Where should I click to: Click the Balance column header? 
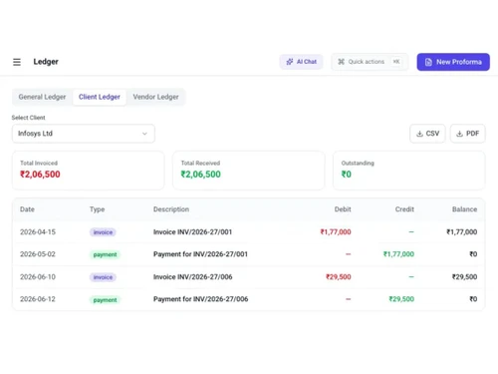pos(464,209)
